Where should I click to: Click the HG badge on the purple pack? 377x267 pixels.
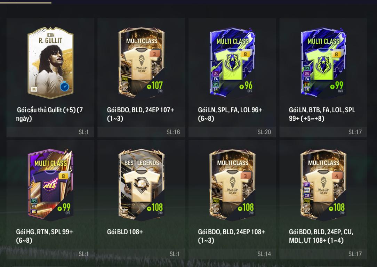coord(34,211)
